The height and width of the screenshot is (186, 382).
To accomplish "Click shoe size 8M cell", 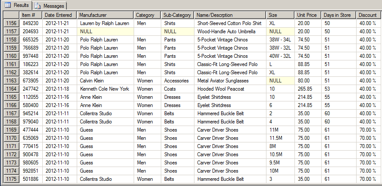I will tap(280, 146).
